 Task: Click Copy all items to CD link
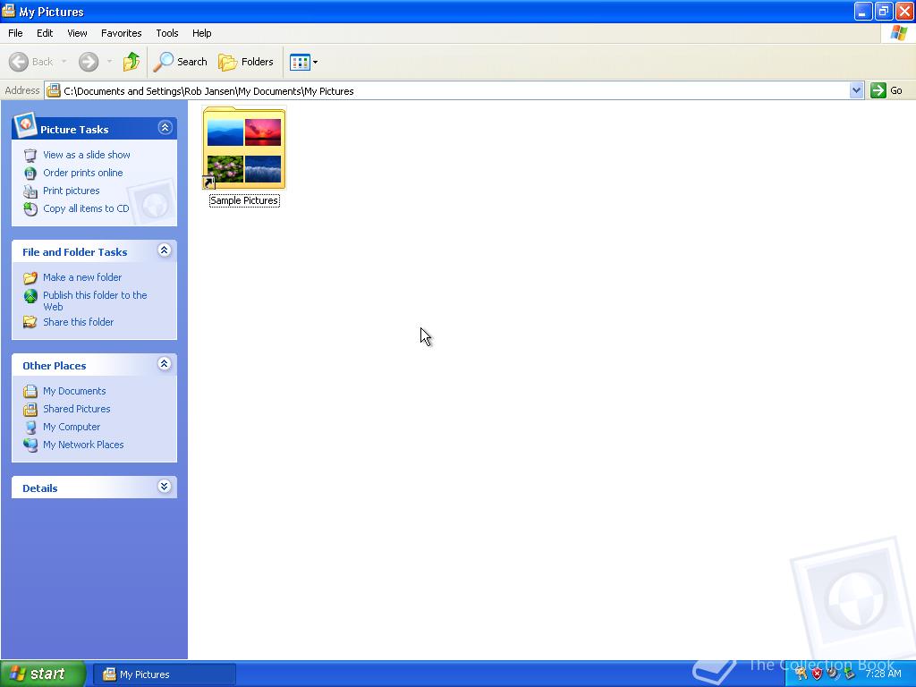(86, 208)
